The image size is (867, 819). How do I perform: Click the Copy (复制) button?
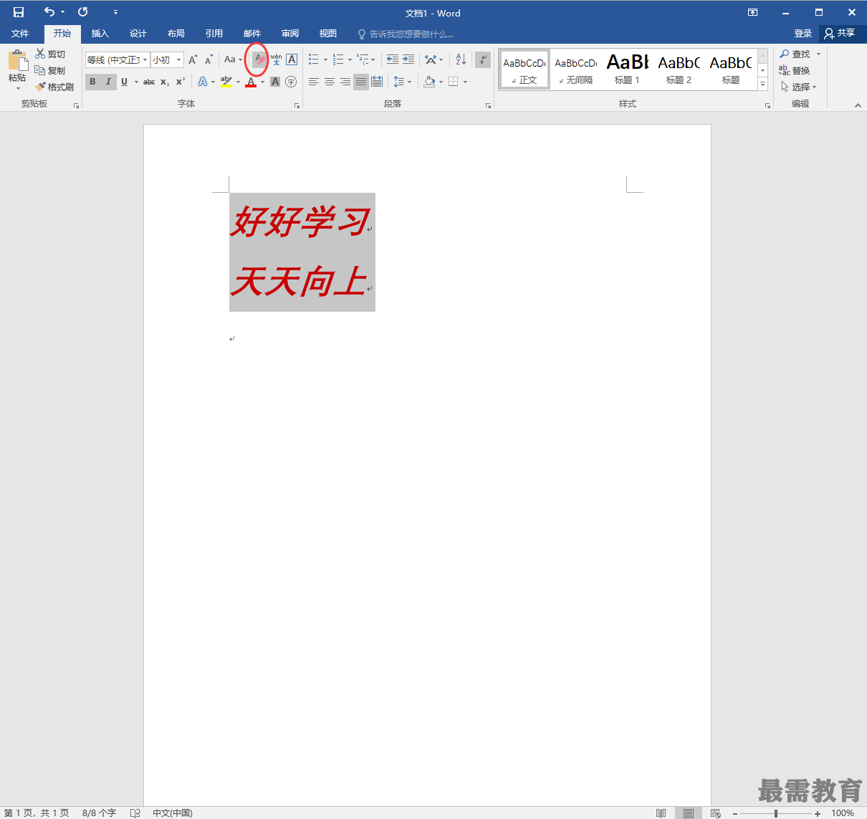[50, 70]
